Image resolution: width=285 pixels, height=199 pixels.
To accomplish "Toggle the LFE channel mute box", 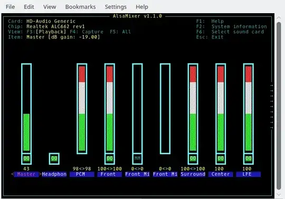I will (249, 158).
